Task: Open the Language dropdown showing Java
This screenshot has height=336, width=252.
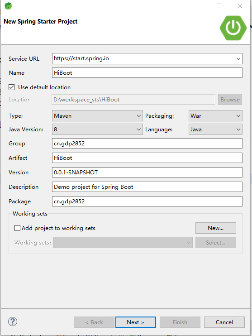Action: click(x=215, y=130)
